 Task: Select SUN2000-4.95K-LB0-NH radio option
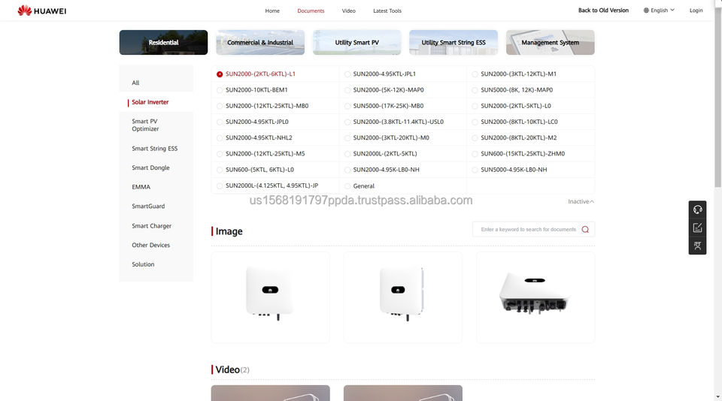347,170
